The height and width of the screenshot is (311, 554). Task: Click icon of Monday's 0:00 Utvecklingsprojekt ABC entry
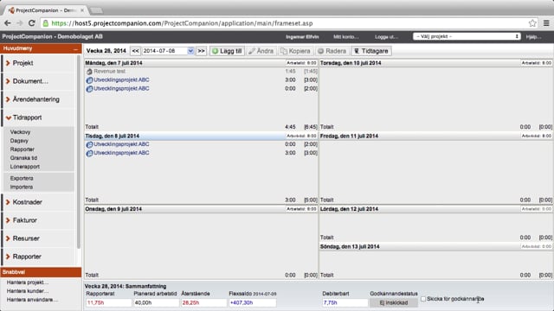pyautogui.click(x=89, y=89)
